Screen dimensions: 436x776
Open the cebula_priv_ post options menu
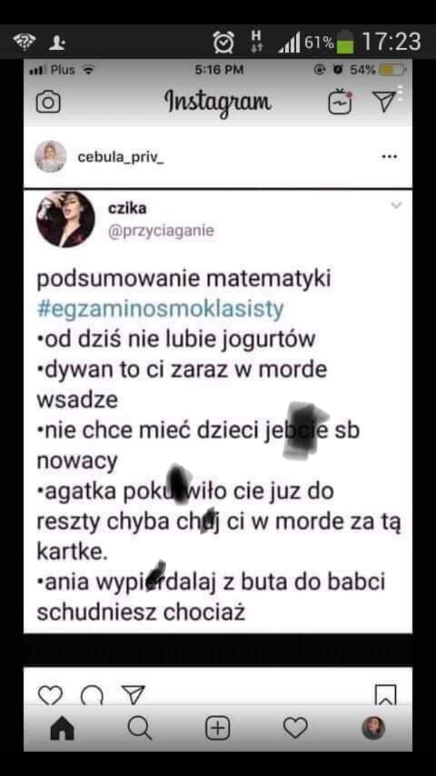pyautogui.click(x=389, y=156)
